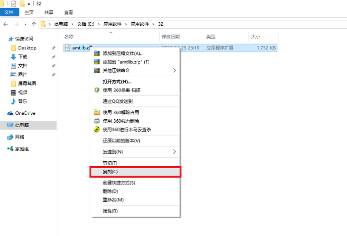Expand breadcrumb chevron before 32
This screenshot has width=347, height=236.
(x=153, y=24)
